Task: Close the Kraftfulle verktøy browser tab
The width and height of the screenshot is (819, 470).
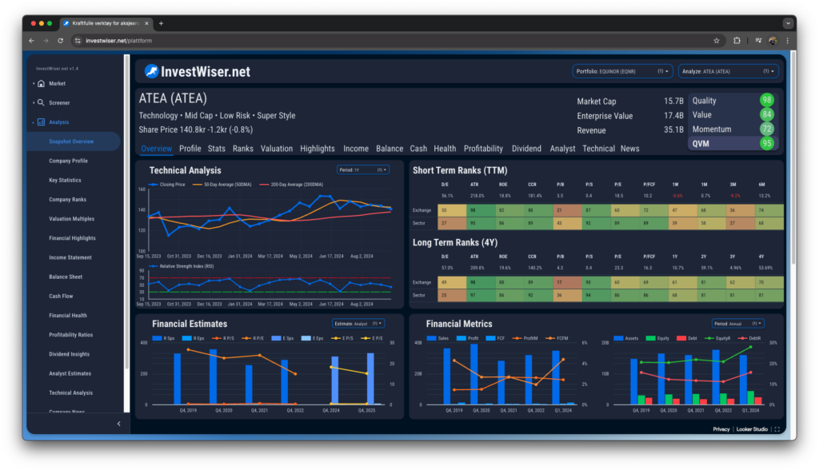Action: pyautogui.click(x=147, y=23)
